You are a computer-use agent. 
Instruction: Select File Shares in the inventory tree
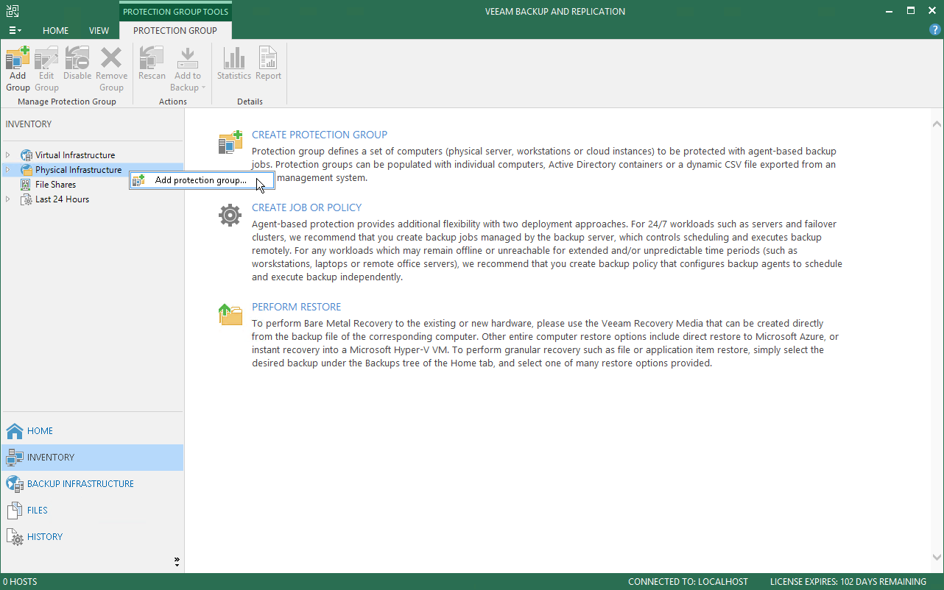[55, 185]
